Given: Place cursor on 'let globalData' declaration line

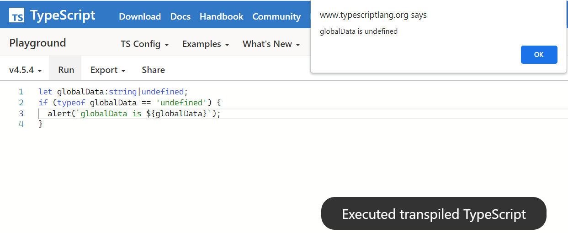Looking at the screenshot, I should pos(113,92).
